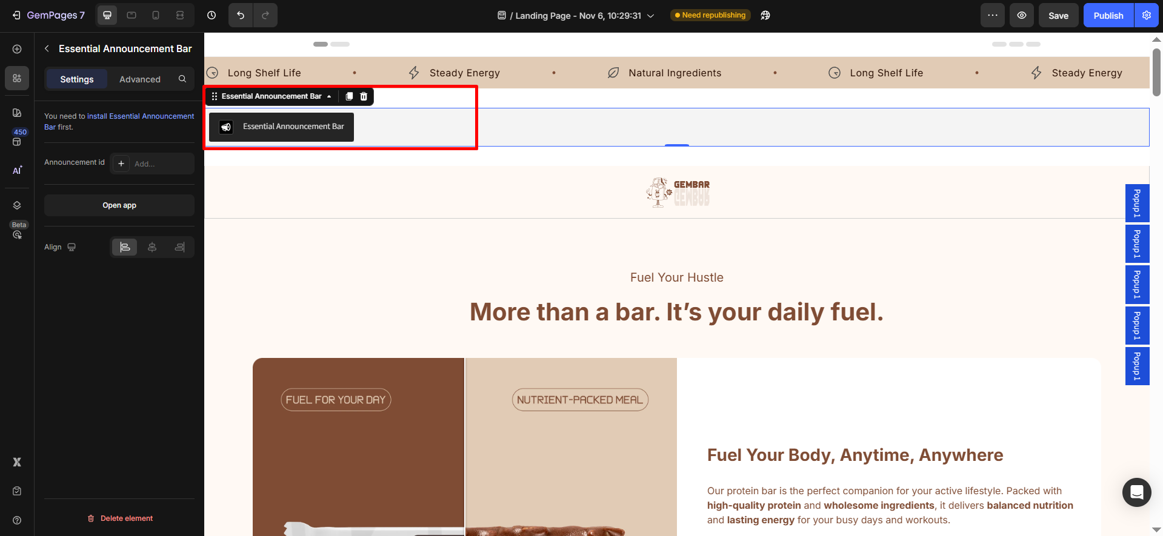Screen dimensions: 1163x536
Task: Expand the Essential Announcement Bar element selector
Action: pos(329,96)
